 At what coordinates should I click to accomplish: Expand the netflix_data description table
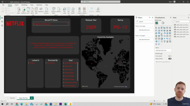click(173, 27)
